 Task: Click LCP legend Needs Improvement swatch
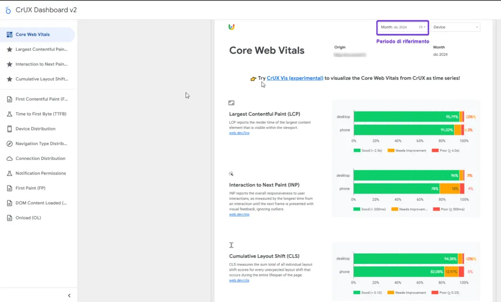391,151
